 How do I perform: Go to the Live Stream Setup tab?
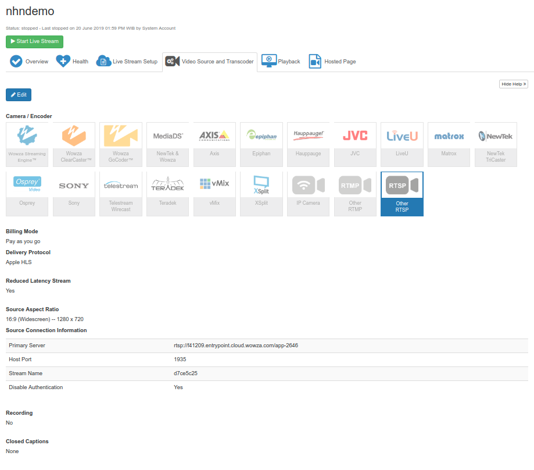[x=127, y=62]
